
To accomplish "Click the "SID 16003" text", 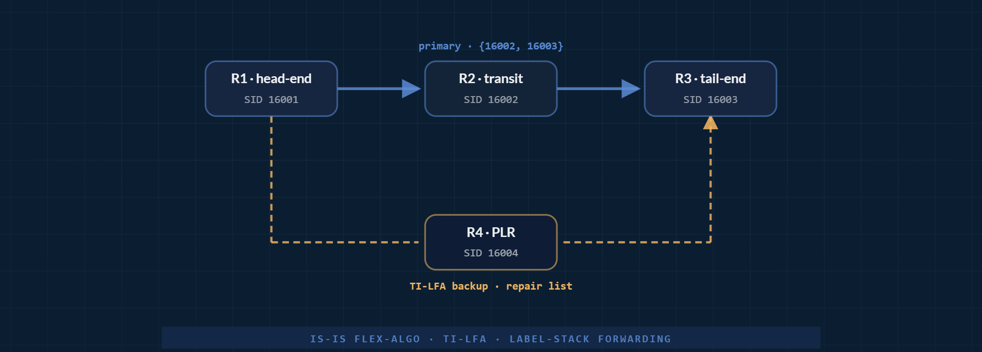I will 711,100.
